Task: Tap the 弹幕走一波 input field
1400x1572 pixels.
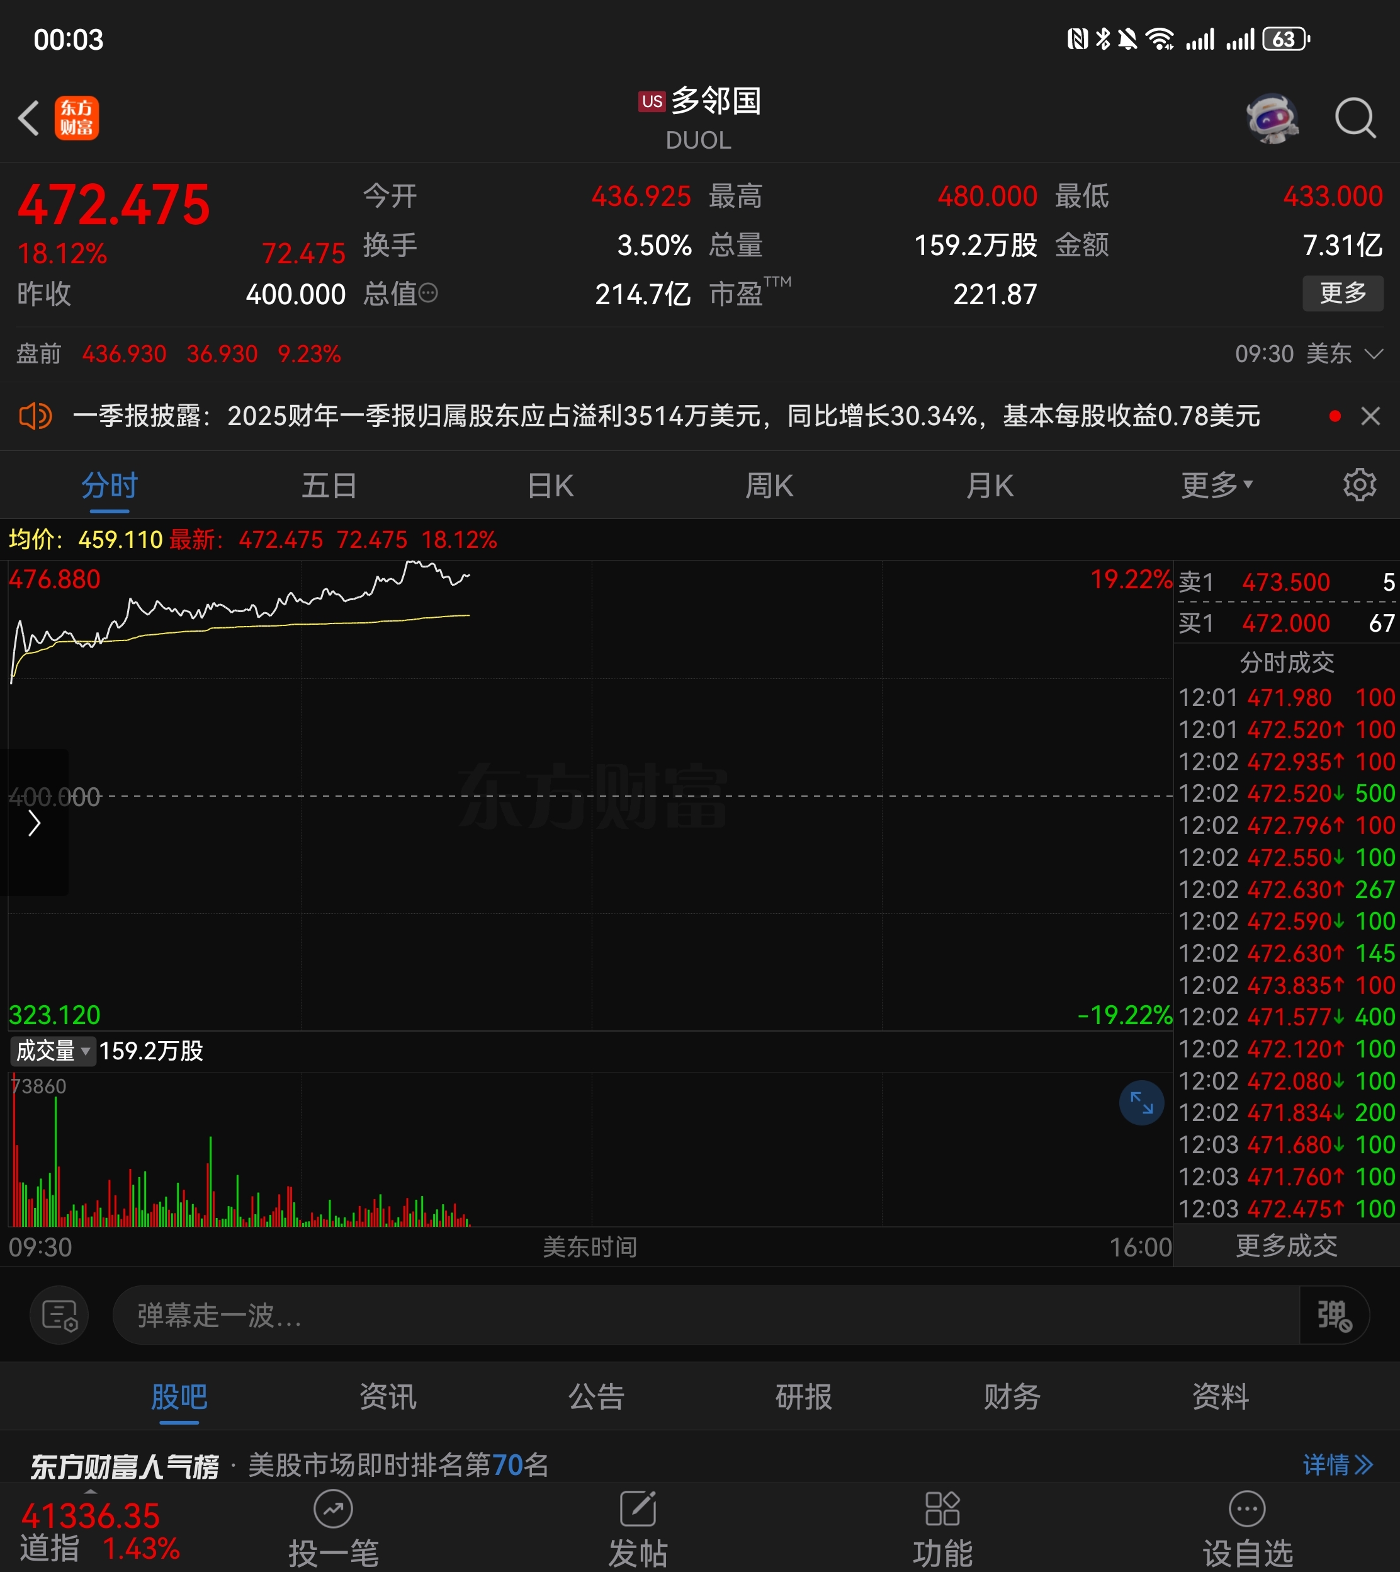Action: coord(706,1315)
